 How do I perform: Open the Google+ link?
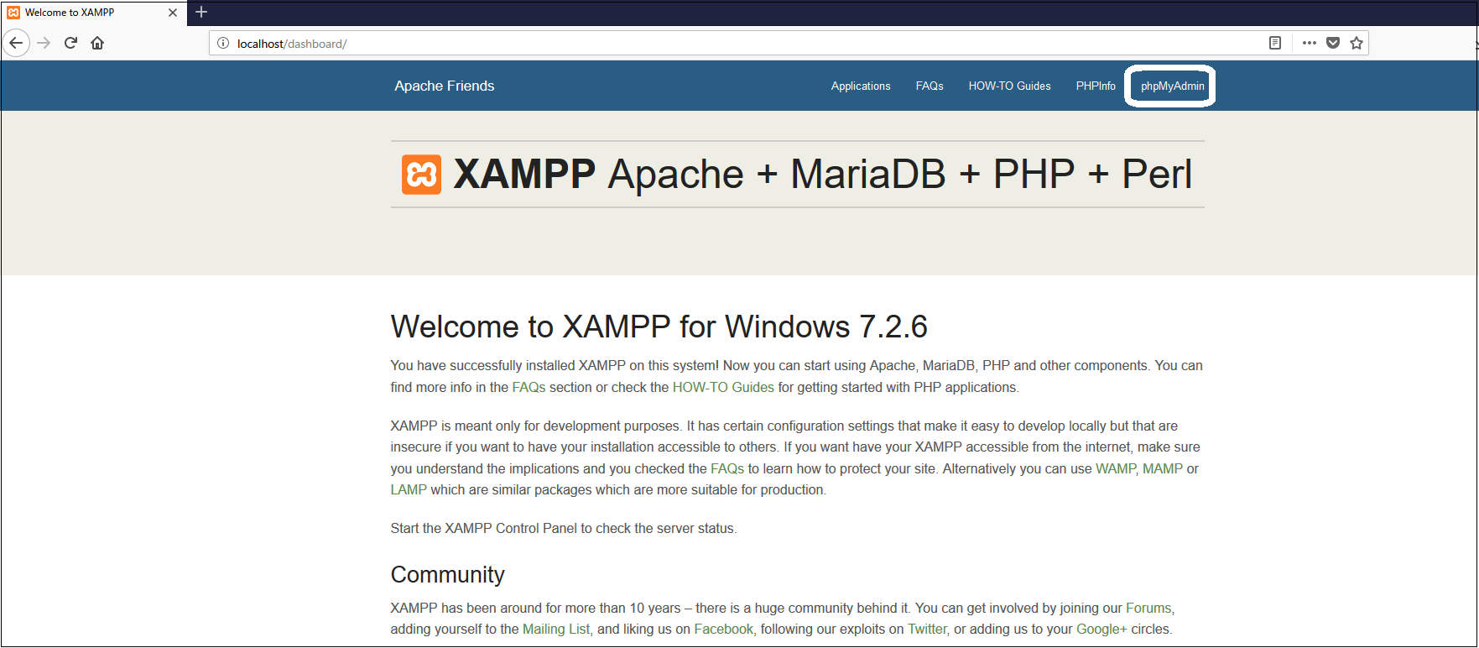[x=1101, y=629]
